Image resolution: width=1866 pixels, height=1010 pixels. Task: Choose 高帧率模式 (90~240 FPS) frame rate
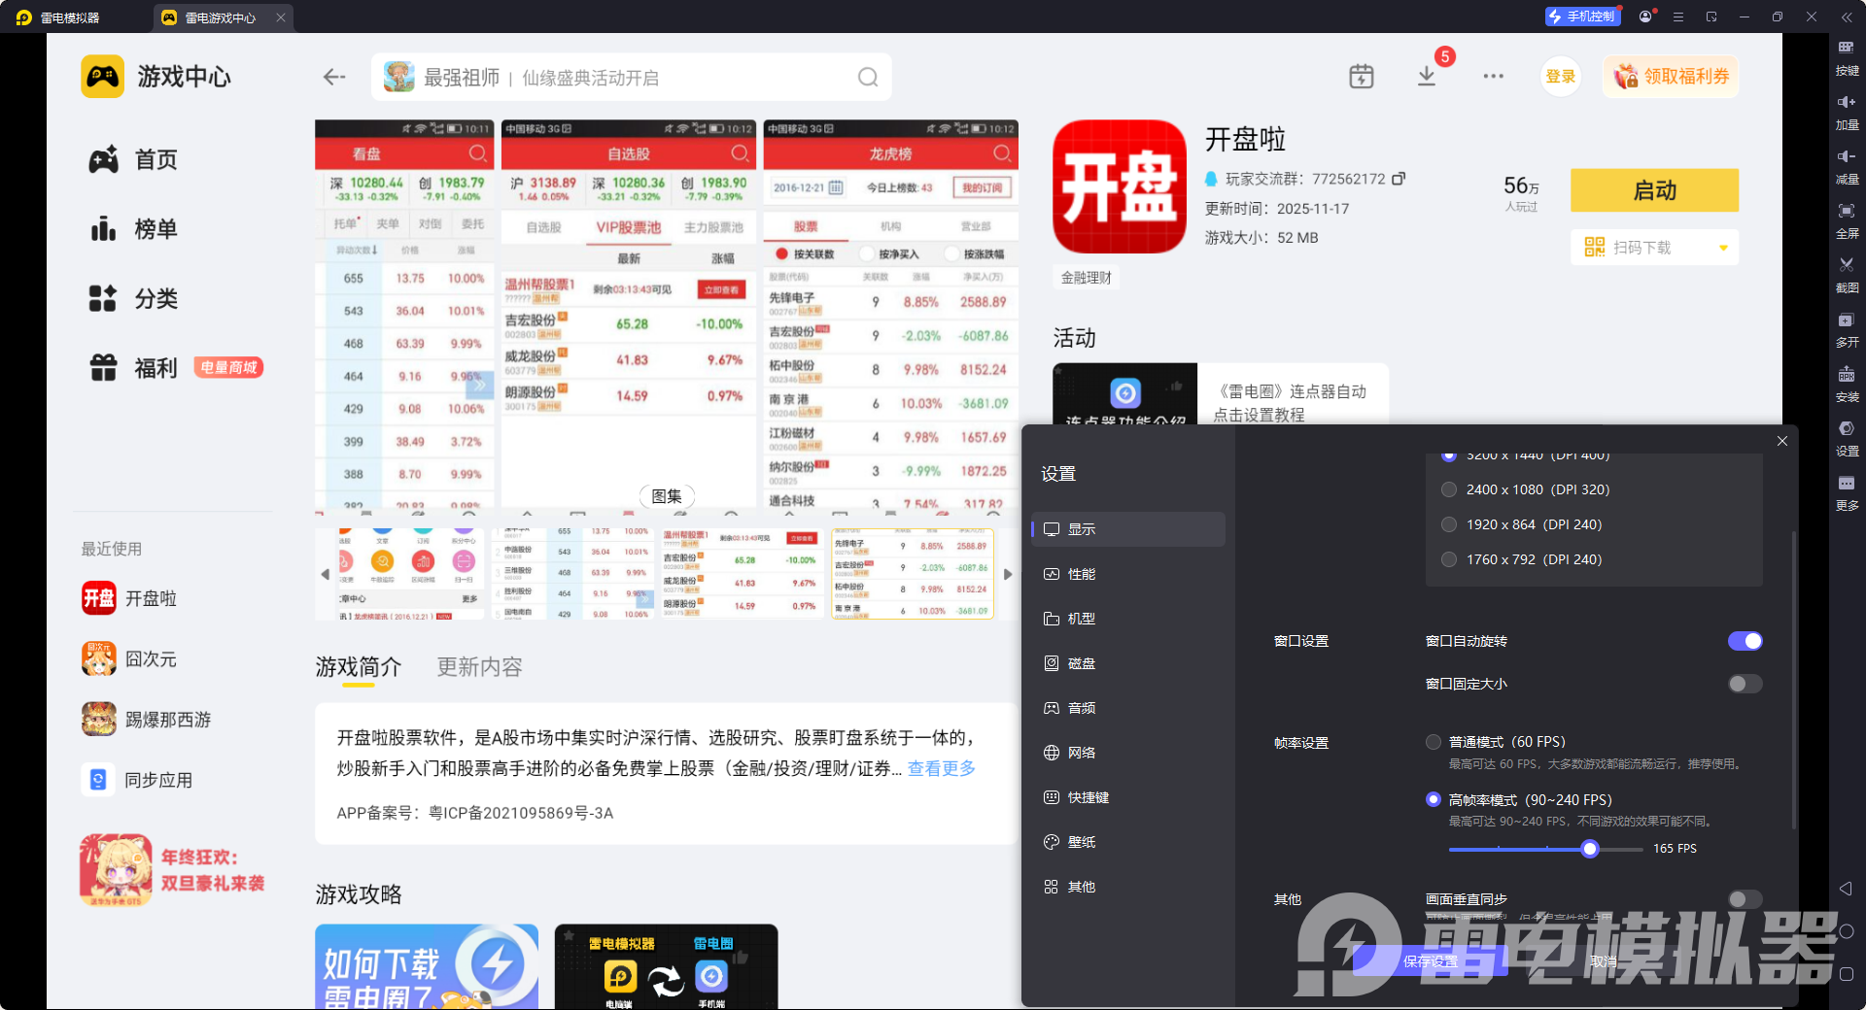[x=1434, y=799]
